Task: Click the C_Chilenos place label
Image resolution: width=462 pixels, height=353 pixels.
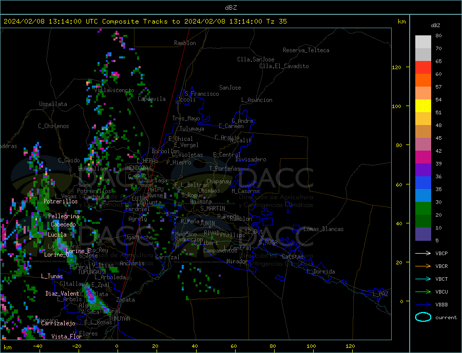Action: pos(53,126)
